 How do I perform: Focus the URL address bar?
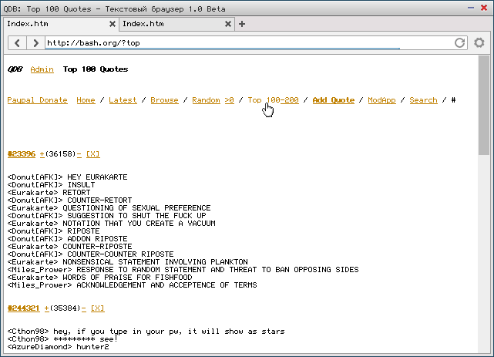point(247,42)
